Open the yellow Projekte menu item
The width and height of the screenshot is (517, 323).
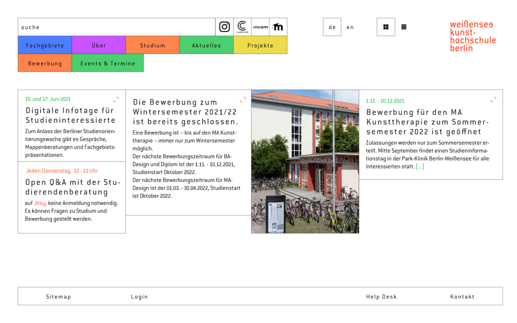tap(260, 45)
